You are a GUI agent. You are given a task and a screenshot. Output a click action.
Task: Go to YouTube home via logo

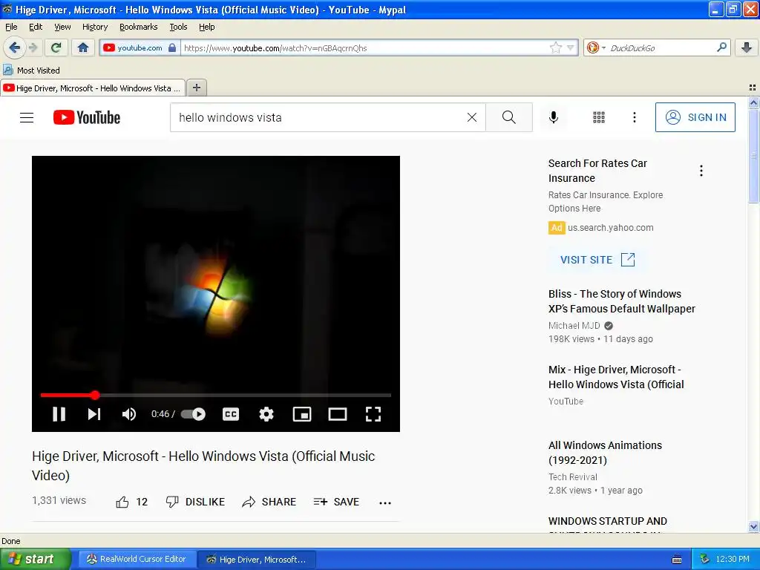pyautogui.click(x=87, y=117)
